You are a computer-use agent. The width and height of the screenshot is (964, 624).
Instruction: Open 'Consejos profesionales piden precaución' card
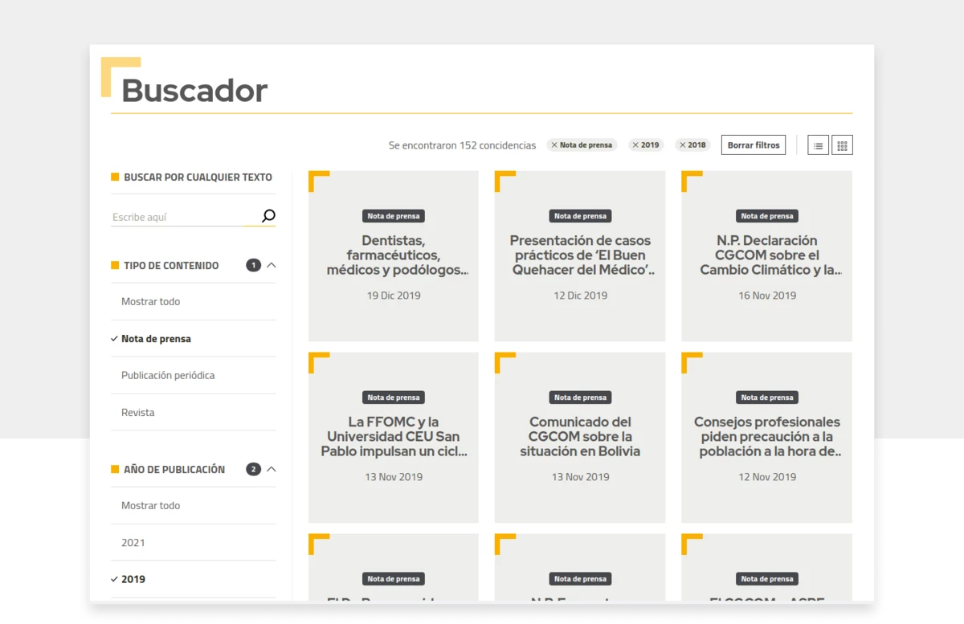click(x=767, y=437)
